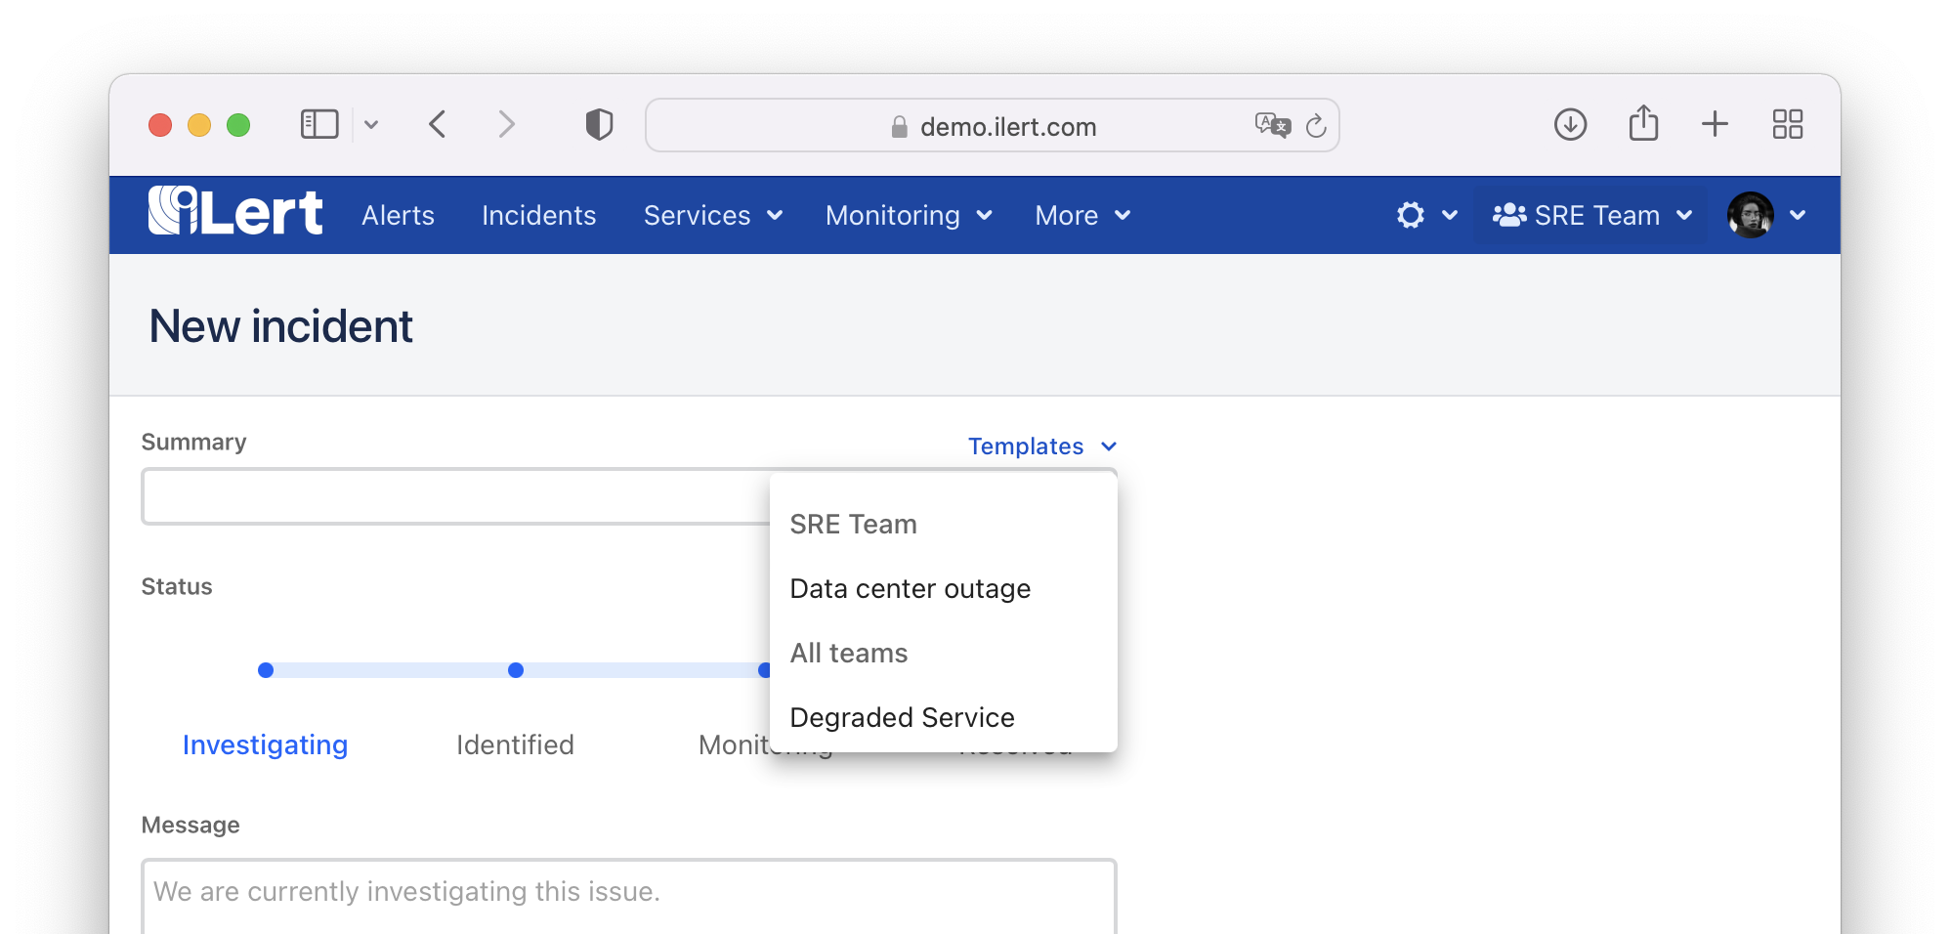Open the settings gear in the top bar
Image resolution: width=1950 pixels, height=934 pixels.
pyautogui.click(x=1410, y=215)
